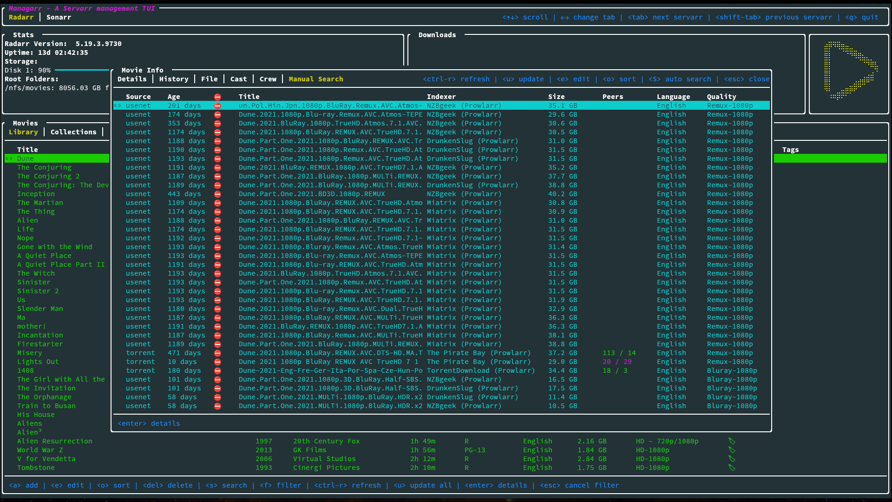Click the tag icon on Alien Resurrection row

point(732,441)
